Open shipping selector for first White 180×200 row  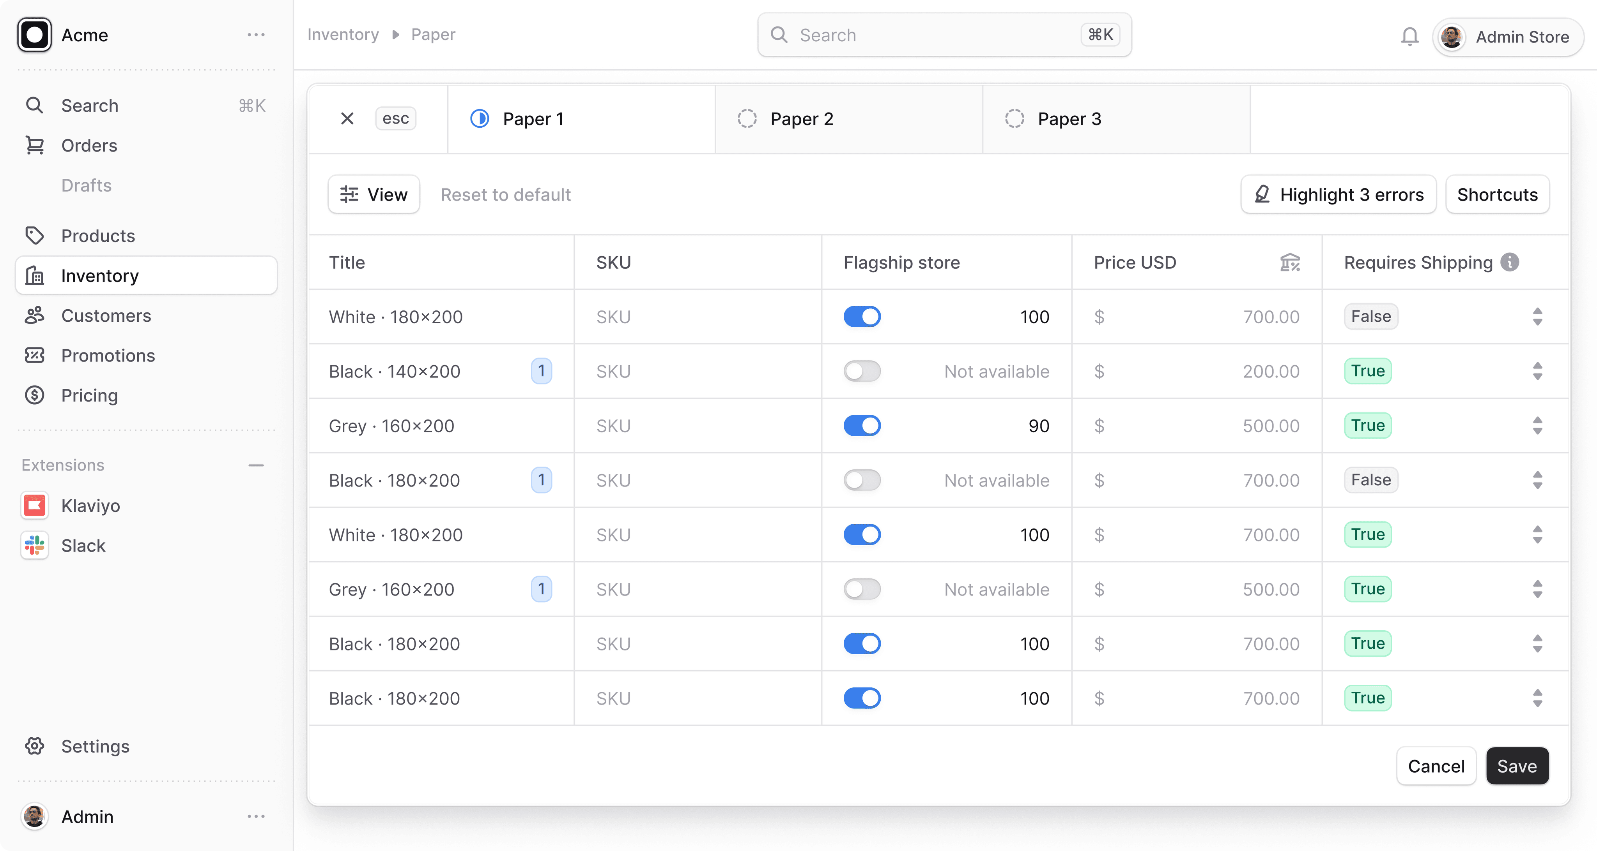[1537, 317]
